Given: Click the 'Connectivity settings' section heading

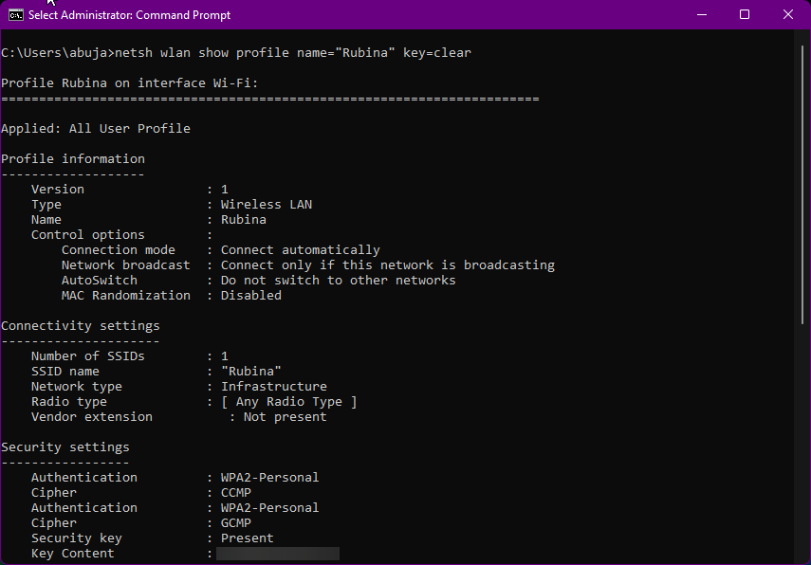Looking at the screenshot, I should [81, 326].
